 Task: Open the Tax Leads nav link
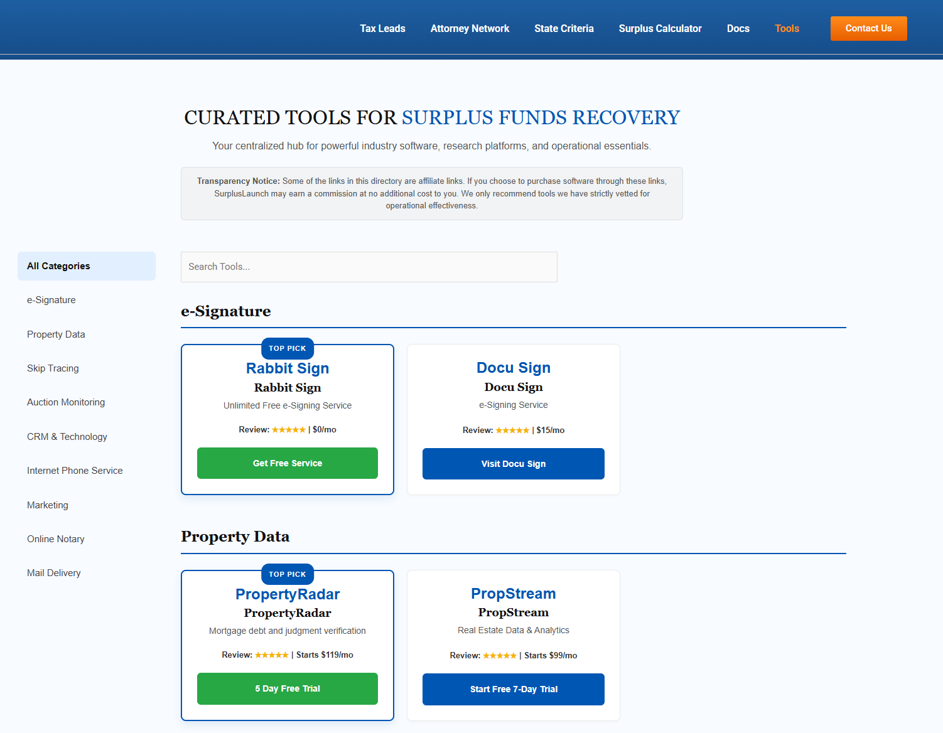click(x=382, y=28)
